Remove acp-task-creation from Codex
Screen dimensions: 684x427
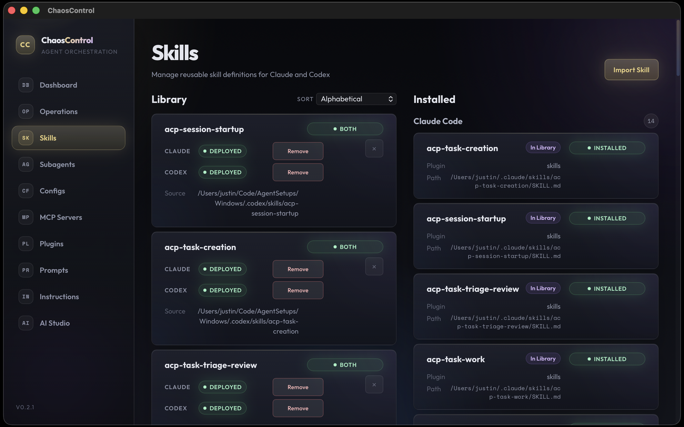pyautogui.click(x=298, y=290)
